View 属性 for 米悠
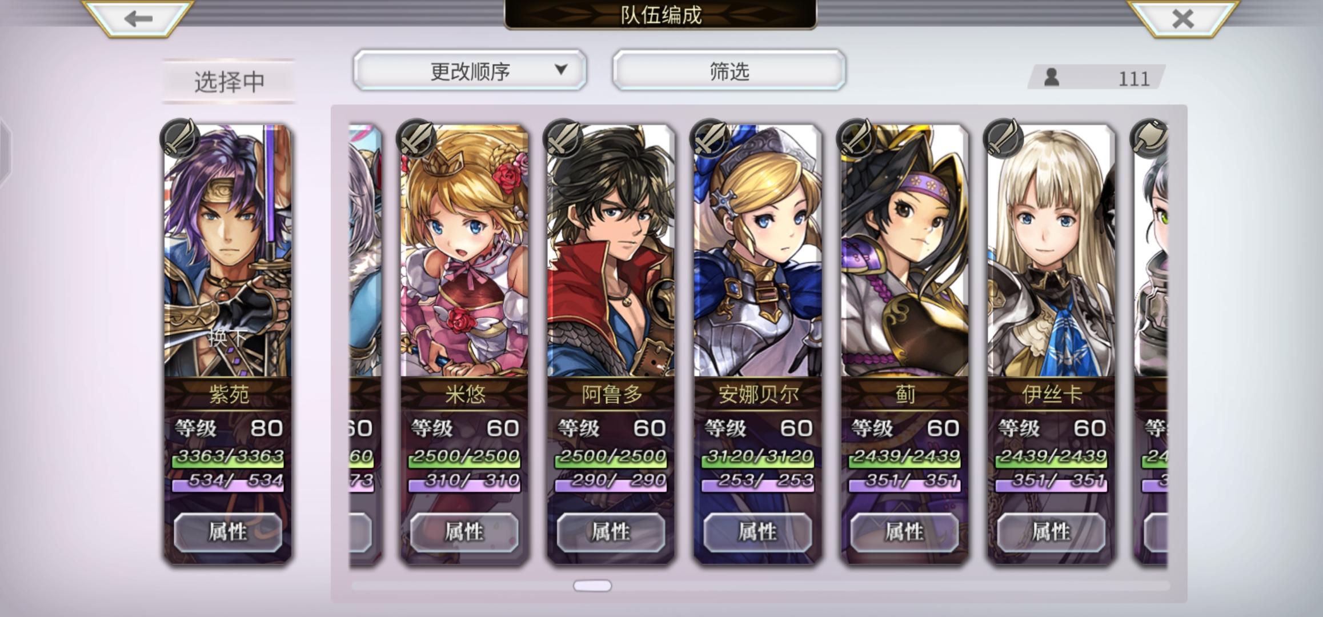 click(464, 532)
